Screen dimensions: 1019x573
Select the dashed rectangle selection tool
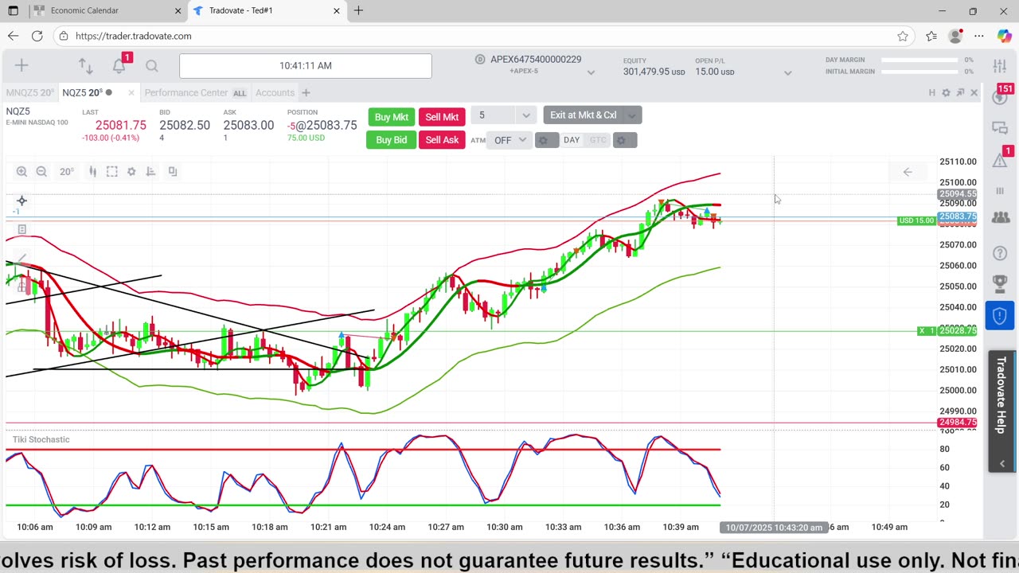[x=112, y=171]
